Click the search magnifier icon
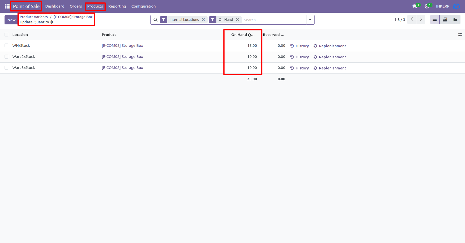465x243 pixels. (156, 20)
